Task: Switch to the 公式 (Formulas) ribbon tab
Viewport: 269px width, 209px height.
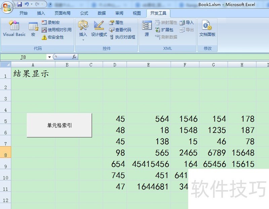Action: coord(84,13)
